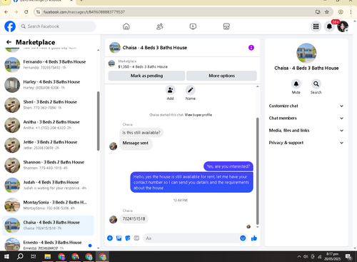Click the 'Yes, are you interested?' message
Image resolution: width=357 pixels, height=262 pixels.
click(x=228, y=166)
